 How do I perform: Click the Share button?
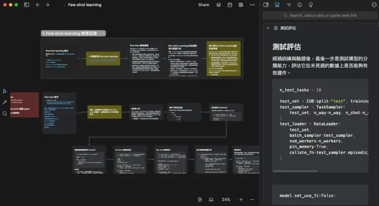(203, 5)
